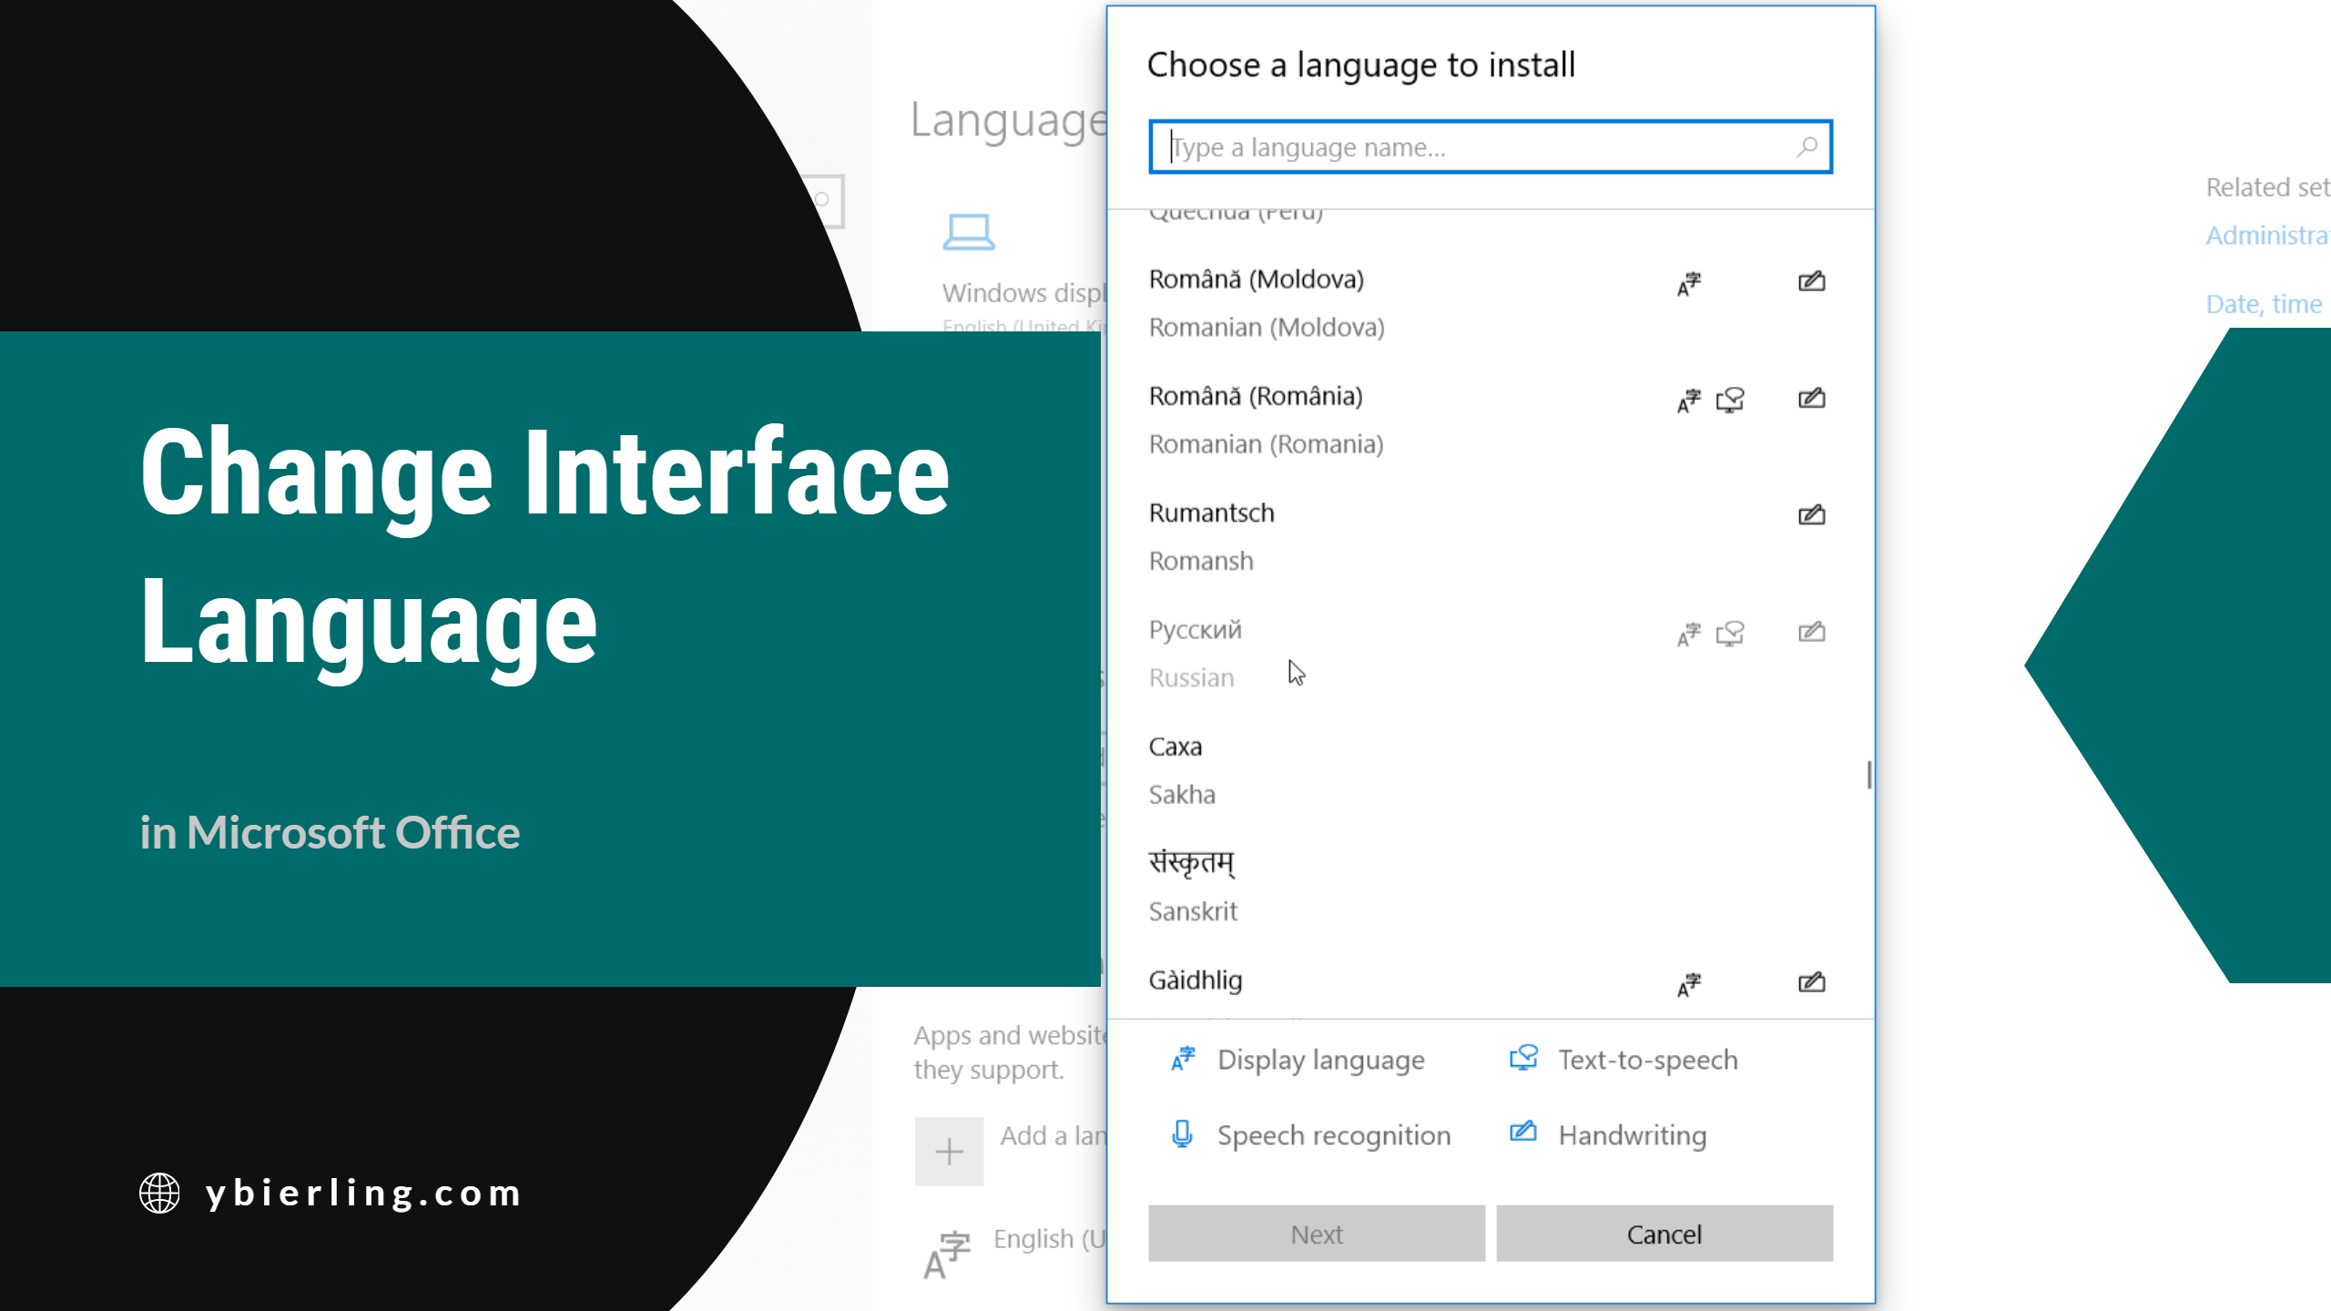Click the 'Display language' legend label

pyautogui.click(x=1321, y=1061)
